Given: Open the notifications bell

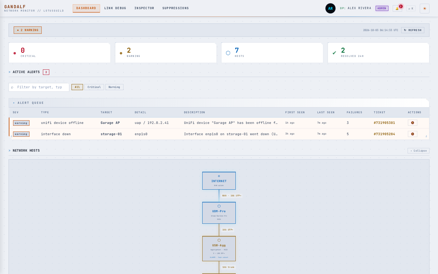Looking at the screenshot, I should pos(397,9).
